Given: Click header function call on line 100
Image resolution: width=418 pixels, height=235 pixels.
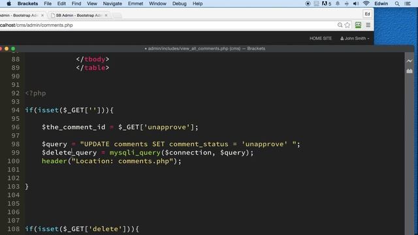Looking at the screenshot, I should coord(54,161).
